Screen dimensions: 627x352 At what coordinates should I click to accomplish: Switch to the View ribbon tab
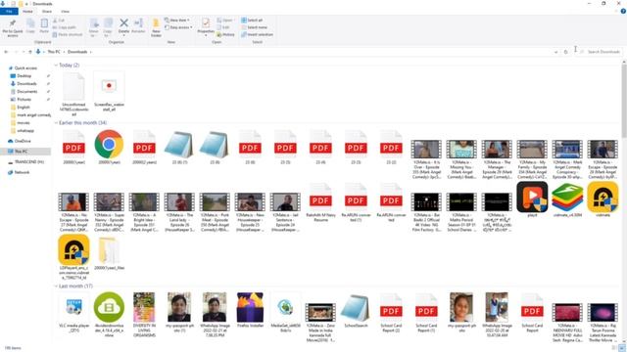click(x=66, y=12)
